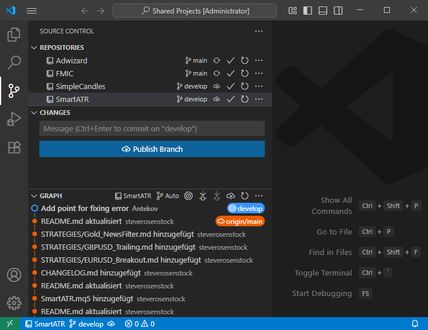The image size is (428, 330).
Task: Toggle the bottom panel
Action: point(323,11)
